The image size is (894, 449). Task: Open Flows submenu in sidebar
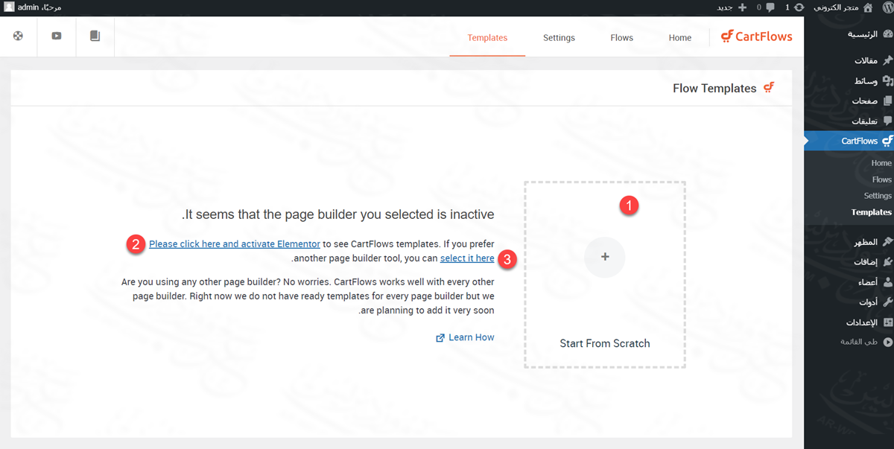pos(882,179)
